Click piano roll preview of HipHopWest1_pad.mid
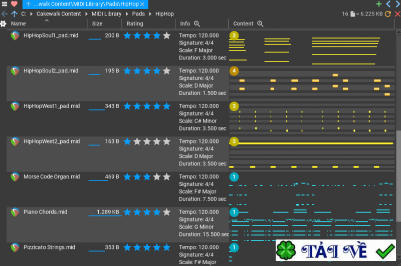Screen dimensions: 401x266 (x=311, y=119)
